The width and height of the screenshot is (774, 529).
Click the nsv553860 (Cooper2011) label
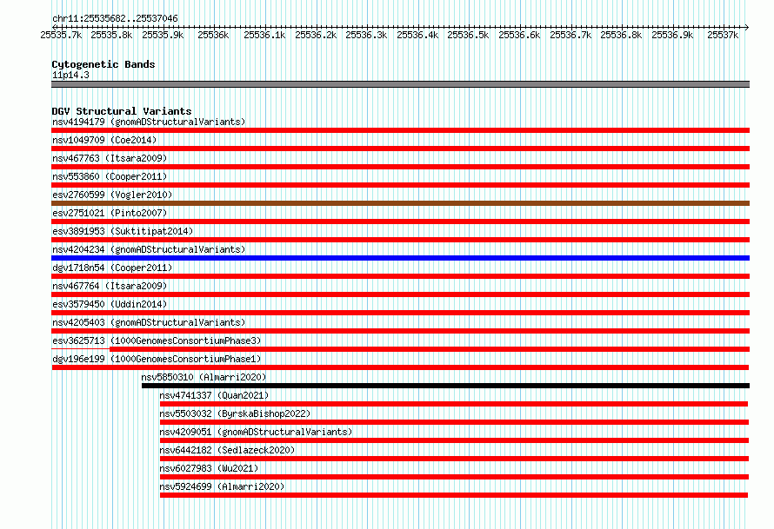110,176
